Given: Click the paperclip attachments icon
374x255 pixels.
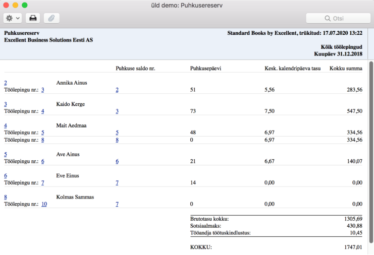Looking at the screenshot, I should click(x=51, y=18).
